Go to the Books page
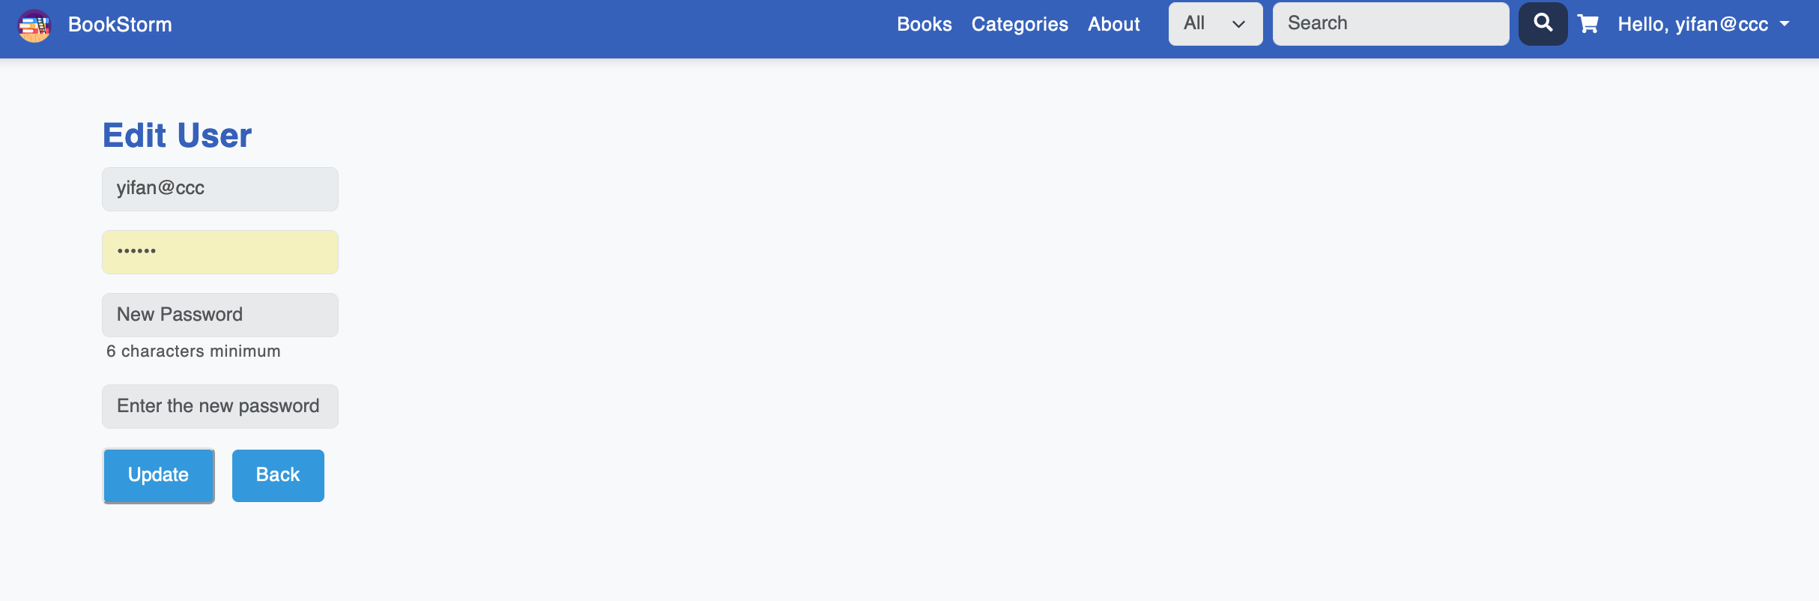The width and height of the screenshot is (1819, 601). pos(924,24)
